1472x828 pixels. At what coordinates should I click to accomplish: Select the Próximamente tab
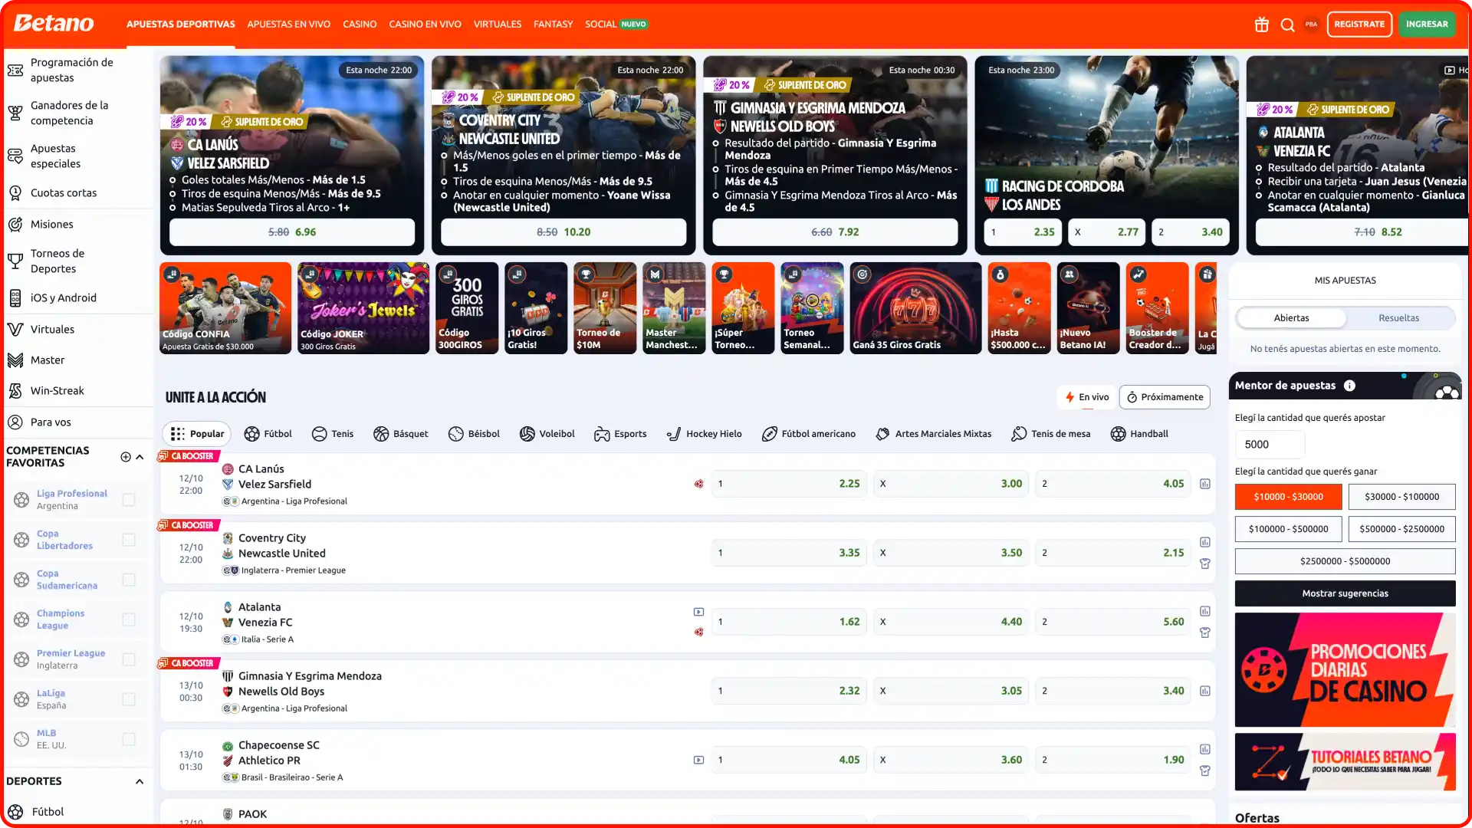pos(1165,397)
